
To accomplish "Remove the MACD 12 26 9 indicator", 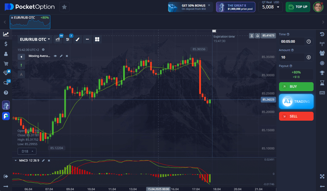I will 49,160.
